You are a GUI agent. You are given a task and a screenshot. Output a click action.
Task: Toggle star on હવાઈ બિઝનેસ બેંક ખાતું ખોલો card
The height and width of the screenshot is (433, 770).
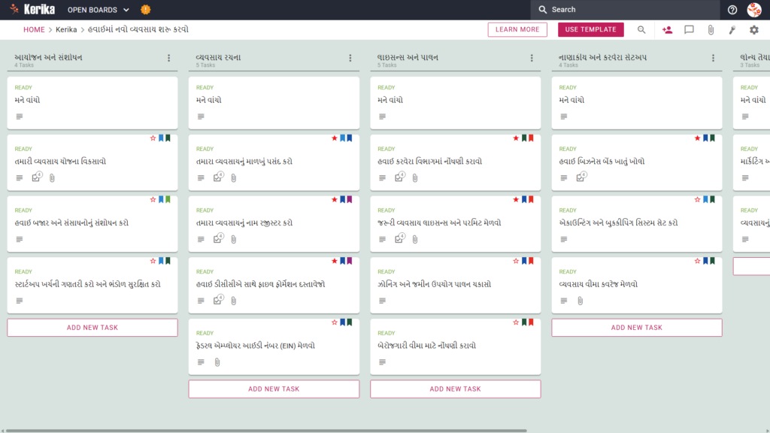[x=697, y=138]
